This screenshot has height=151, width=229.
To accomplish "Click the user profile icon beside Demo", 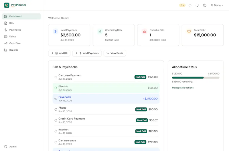I will 212,5.
